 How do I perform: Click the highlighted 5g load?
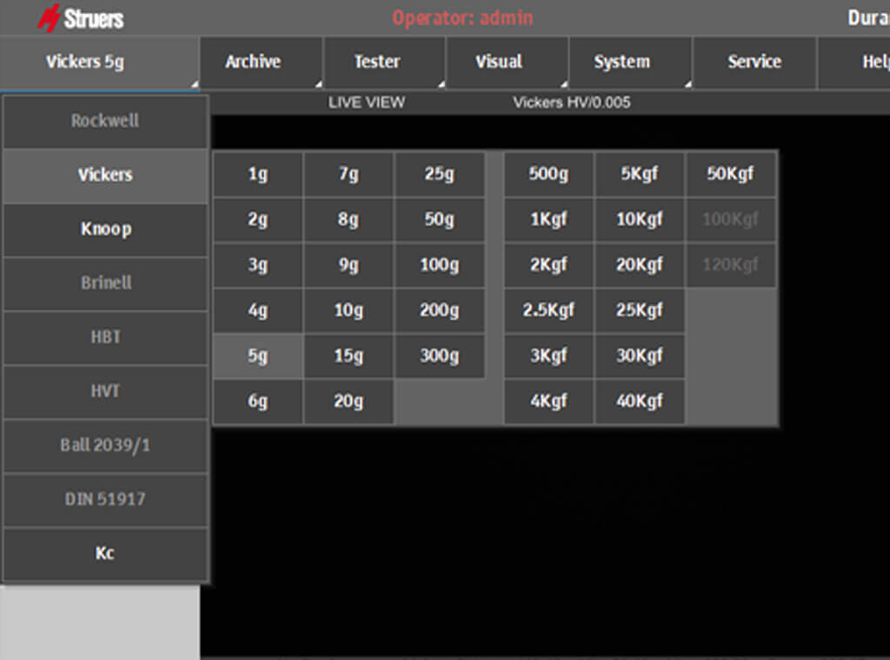(258, 356)
